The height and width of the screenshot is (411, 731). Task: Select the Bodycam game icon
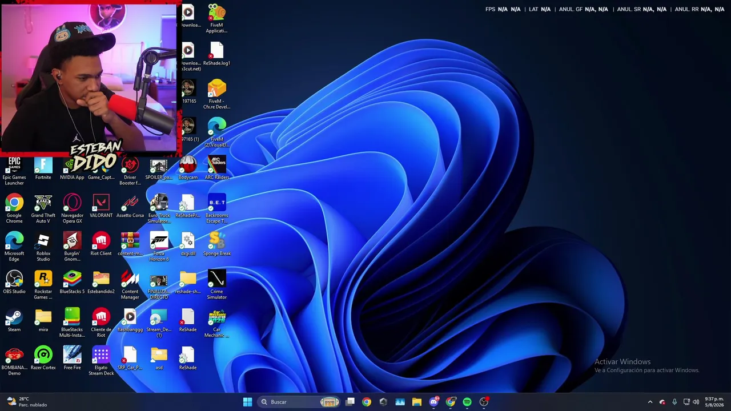[188, 168]
